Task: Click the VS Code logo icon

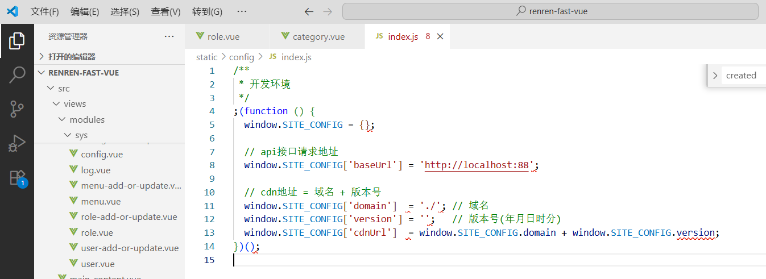Action: (13, 11)
